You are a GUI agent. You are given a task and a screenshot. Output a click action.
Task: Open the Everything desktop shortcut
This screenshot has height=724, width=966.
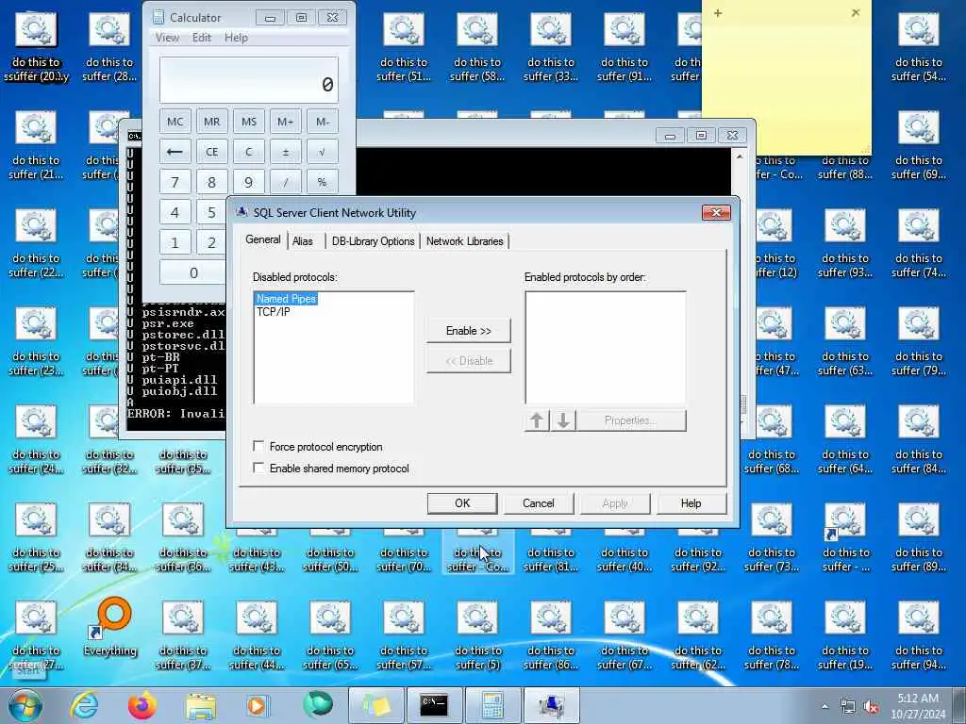[x=110, y=628]
